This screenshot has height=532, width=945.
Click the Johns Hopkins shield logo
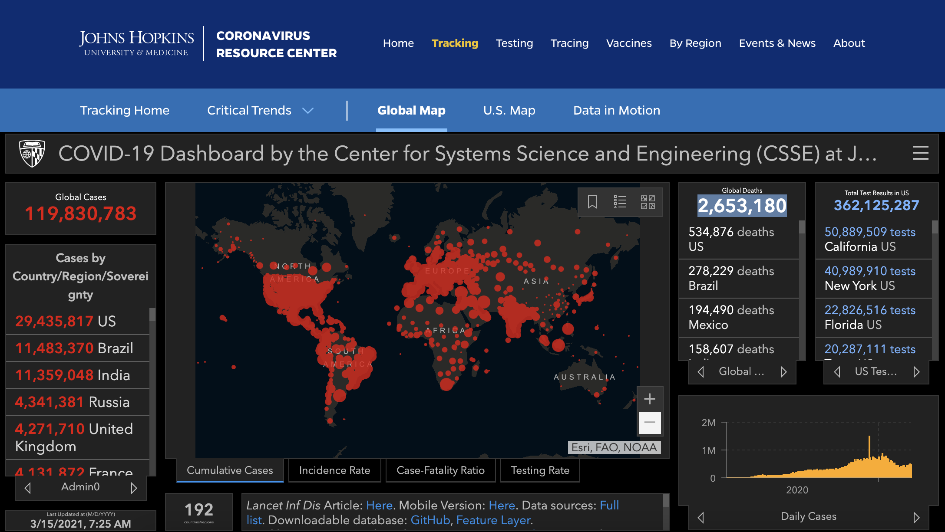click(32, 153)
